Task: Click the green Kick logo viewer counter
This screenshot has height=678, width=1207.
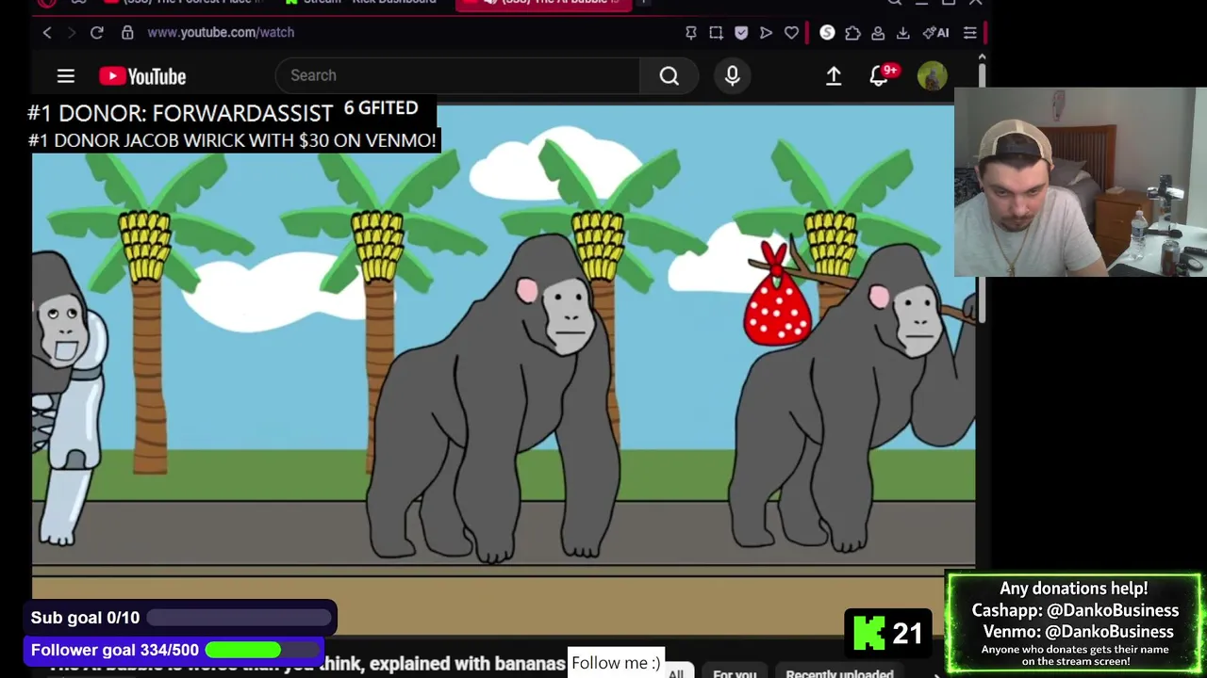Action: (887, 633)
